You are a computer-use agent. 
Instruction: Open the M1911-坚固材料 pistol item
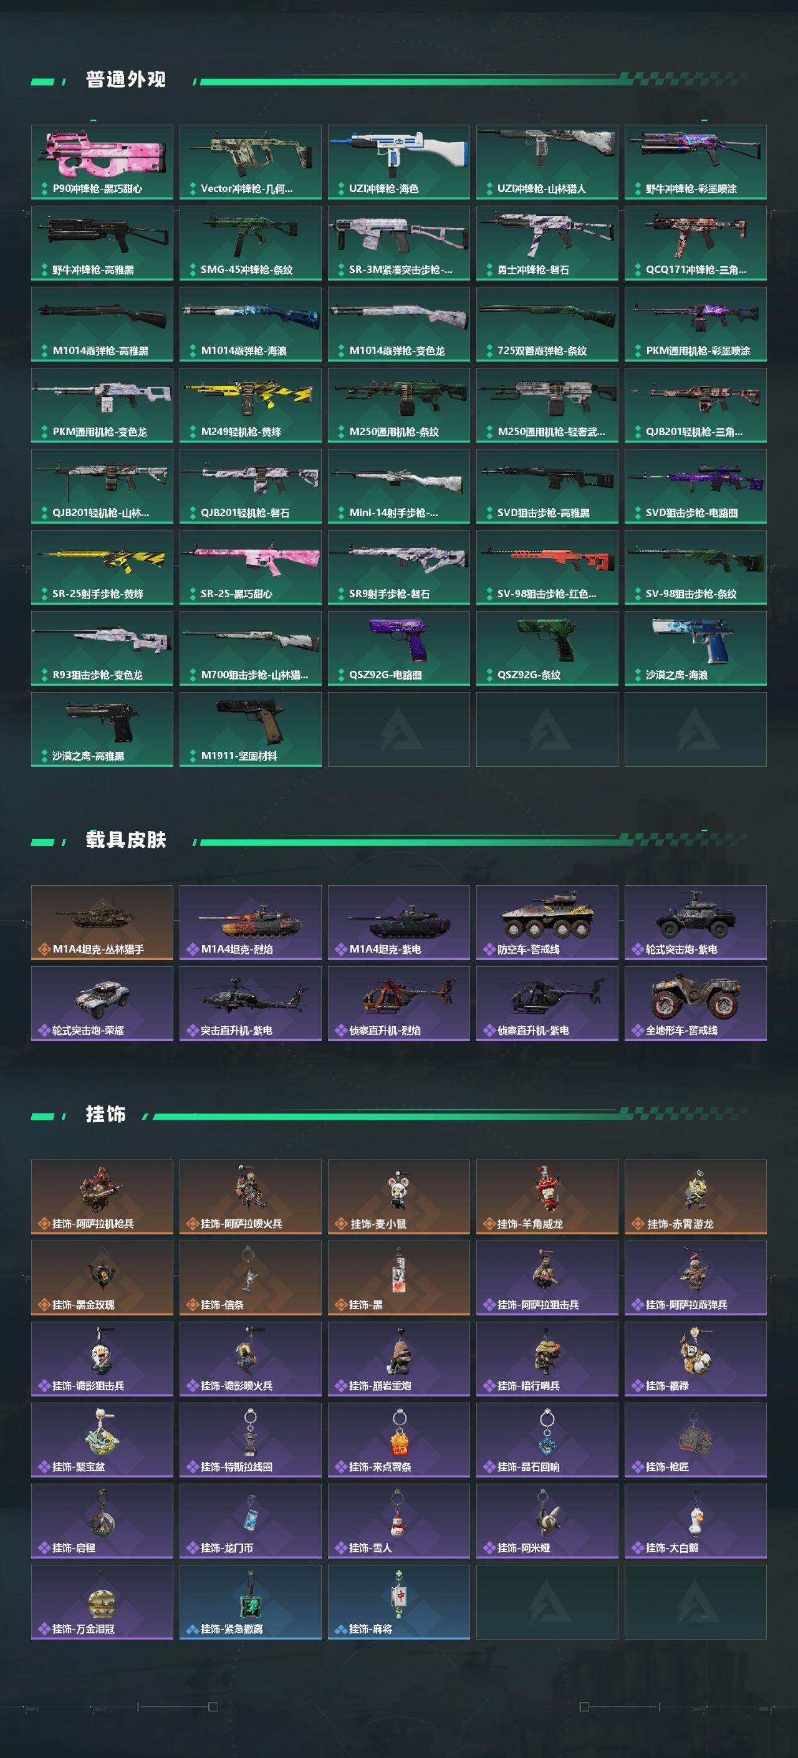(251, 729)
